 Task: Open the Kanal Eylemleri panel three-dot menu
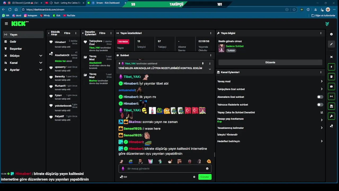tap(321, 72)
